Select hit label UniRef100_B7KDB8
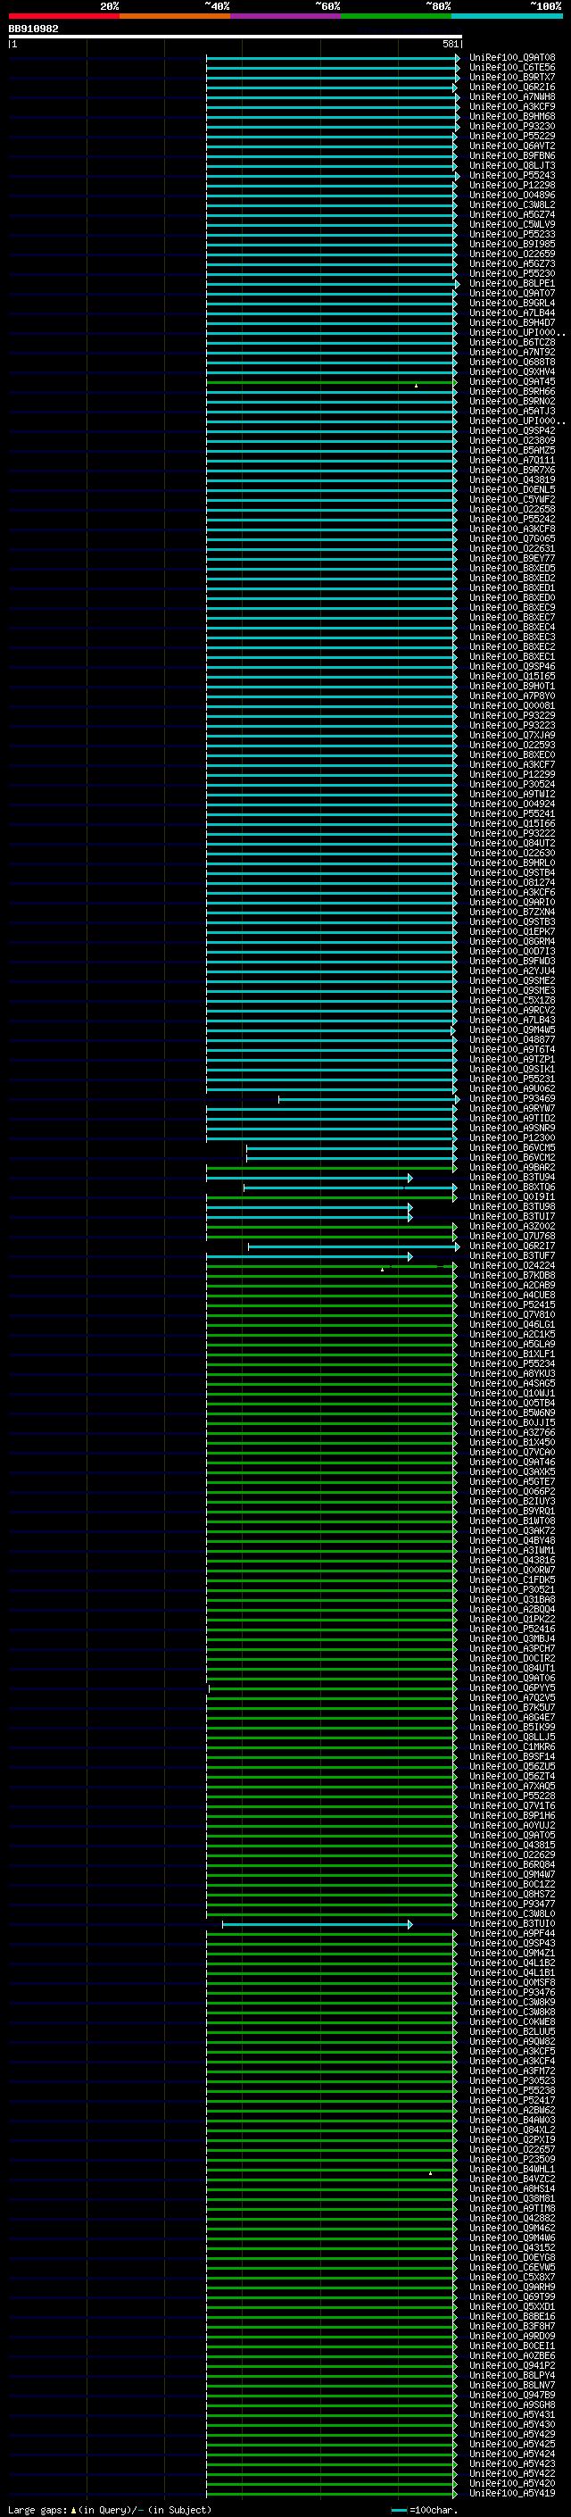571x2517 pixels. click(x=512, y=1276)
